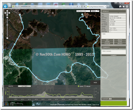Open the address bar search dropdown arrow
This screenshot has width=133, height=110.
click(x=80, y=7)
